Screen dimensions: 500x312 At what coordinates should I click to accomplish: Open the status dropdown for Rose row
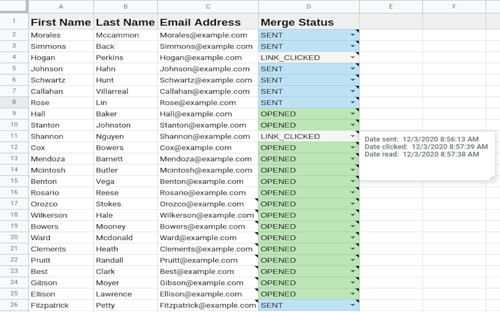pyautogui.click(x=353, y=102)
